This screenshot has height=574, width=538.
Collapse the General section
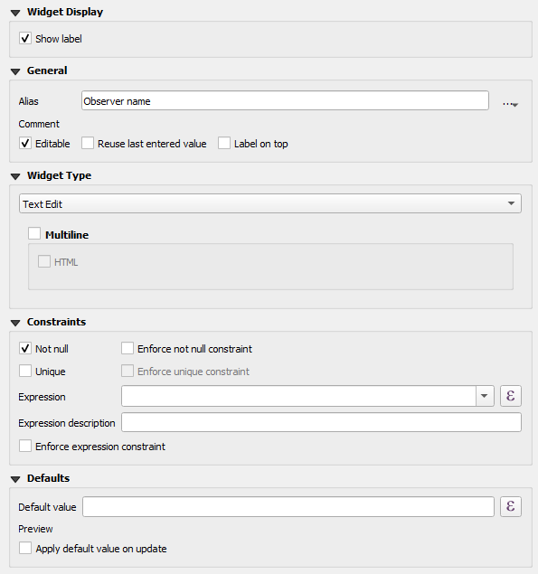click(x=15, y=71)
